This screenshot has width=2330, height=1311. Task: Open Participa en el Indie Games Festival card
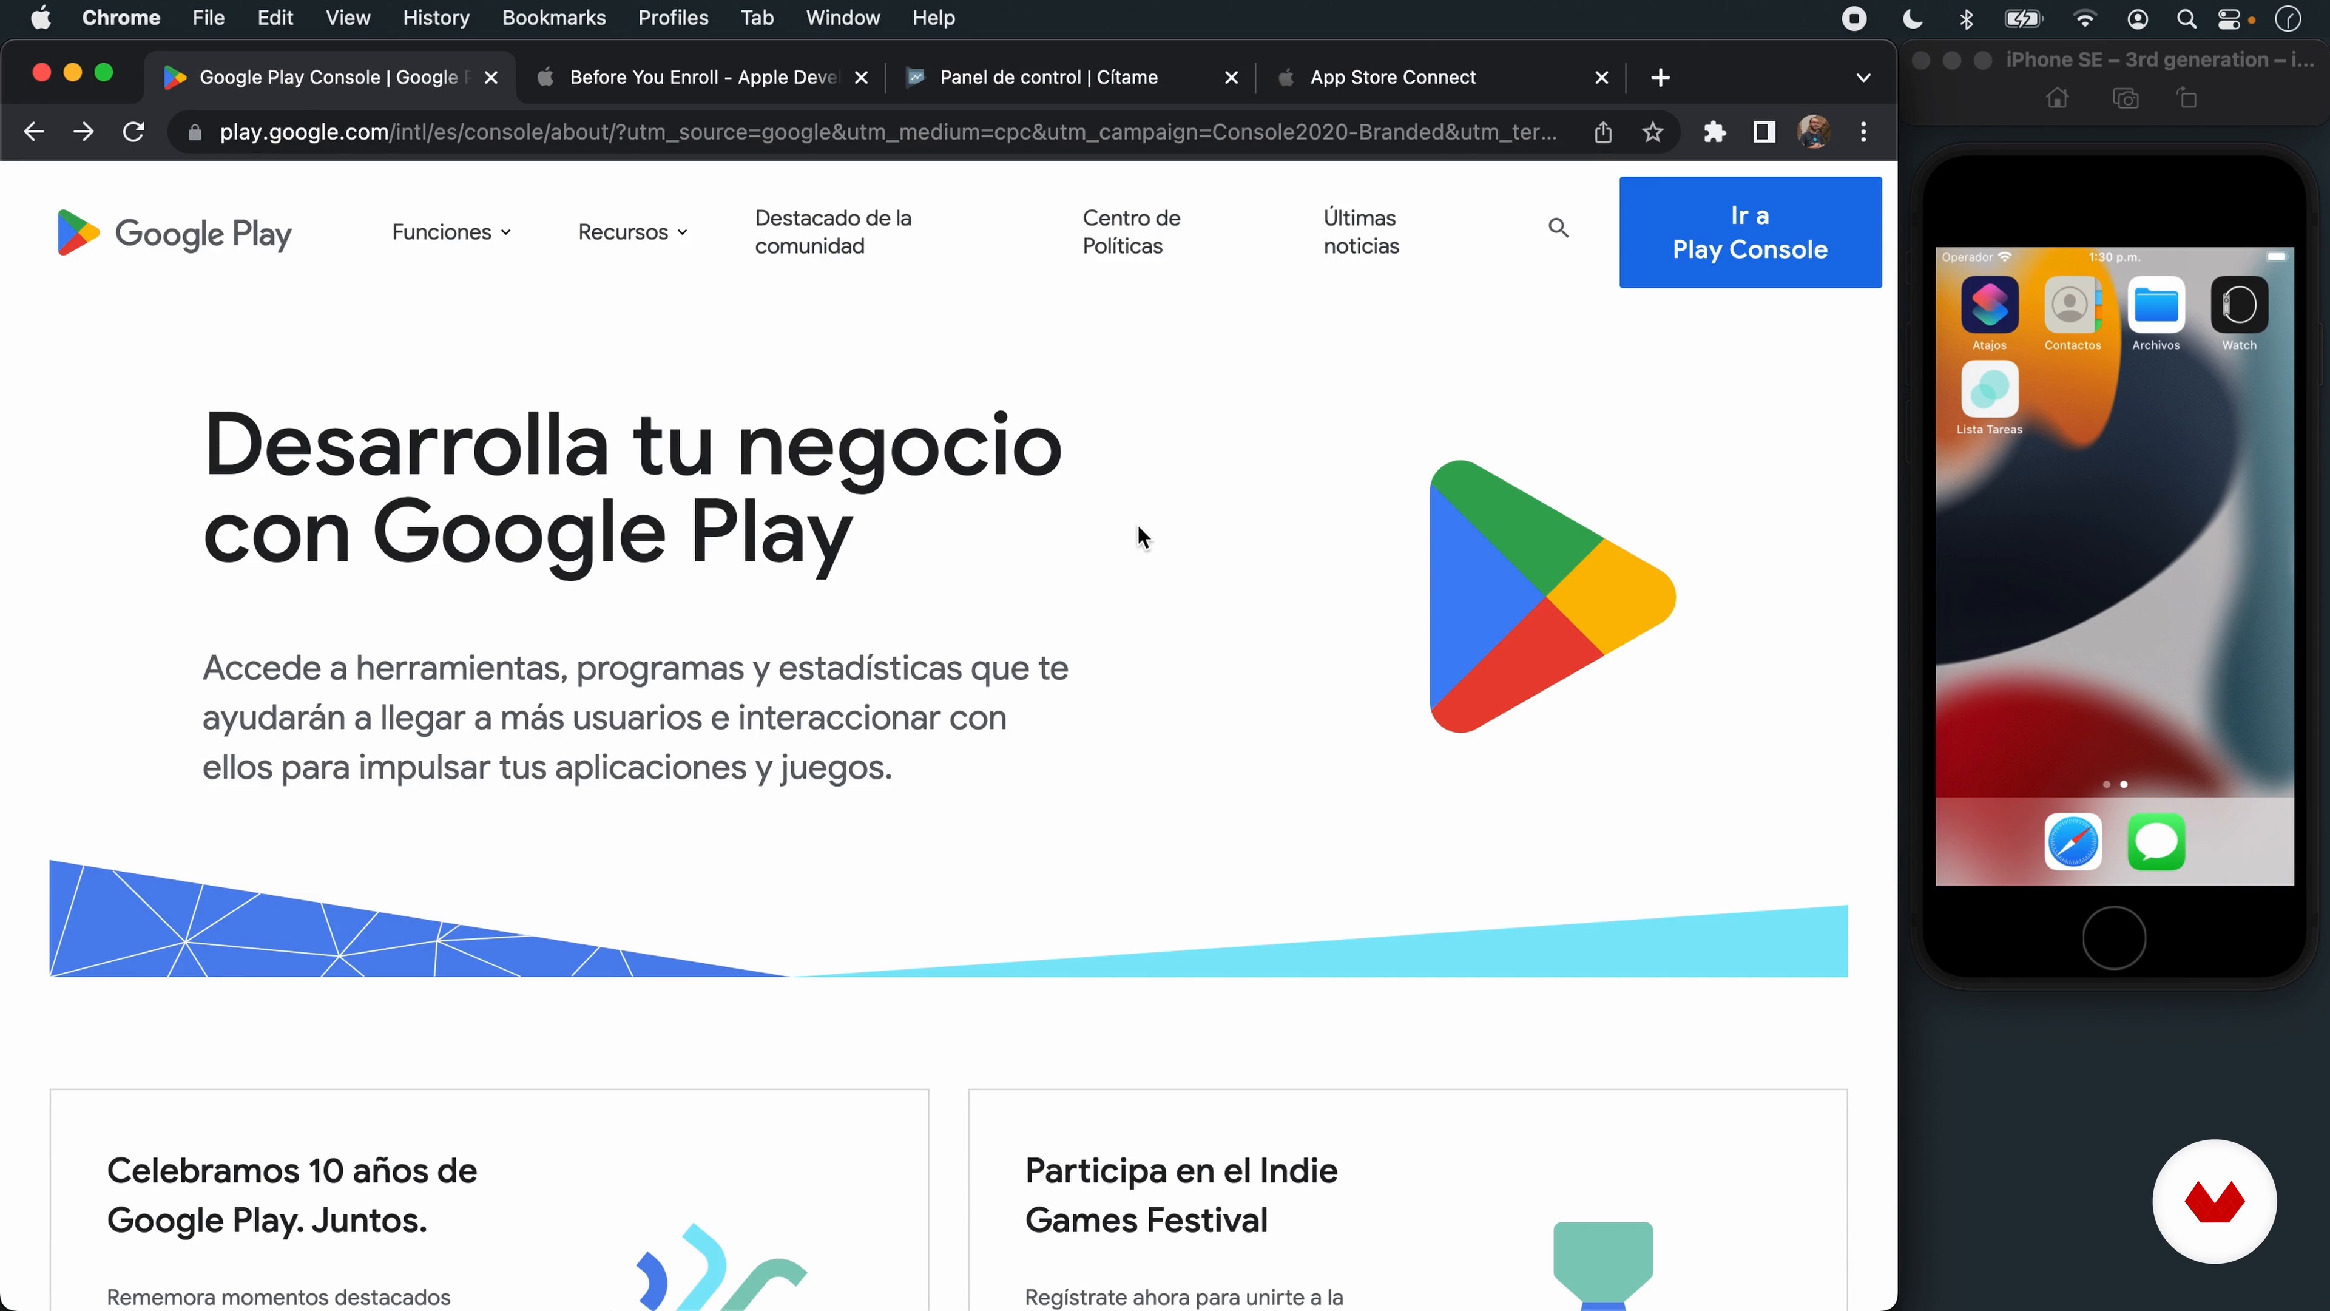[x=1408, y=1200]
